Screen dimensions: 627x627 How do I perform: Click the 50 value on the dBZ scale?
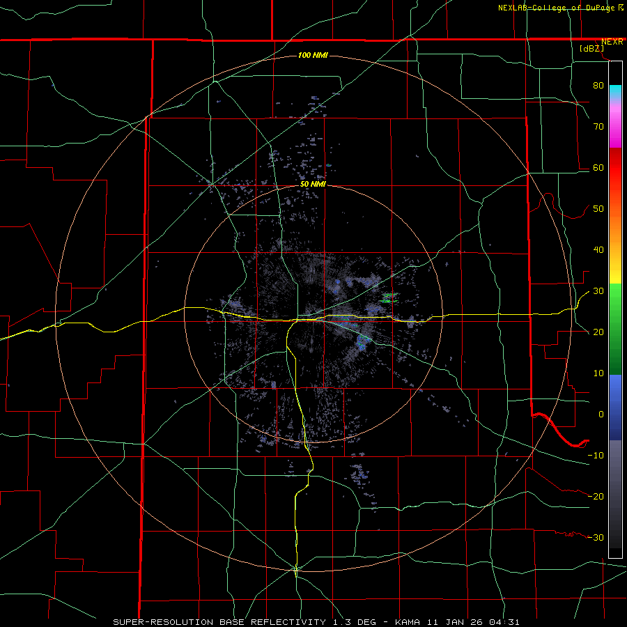coord(598,209)
